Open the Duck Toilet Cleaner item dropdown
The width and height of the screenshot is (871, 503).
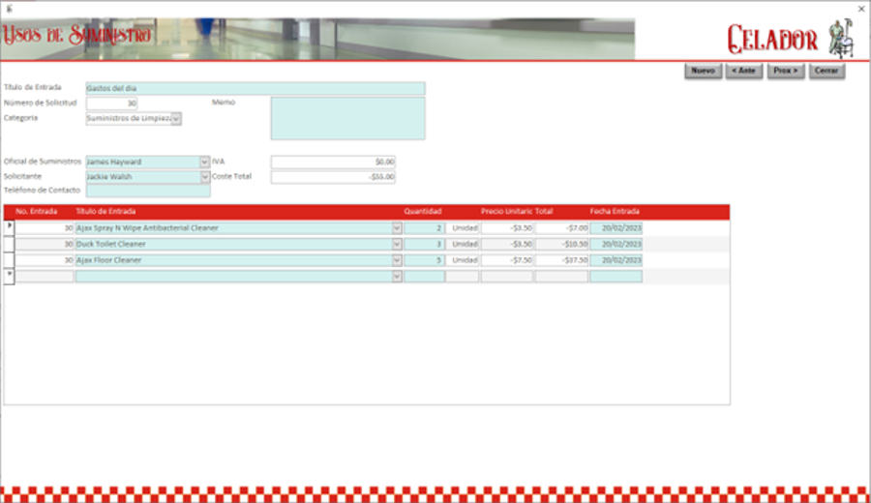click(397, 245)
